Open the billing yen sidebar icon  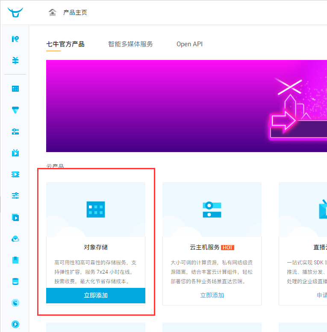[15, 60]
